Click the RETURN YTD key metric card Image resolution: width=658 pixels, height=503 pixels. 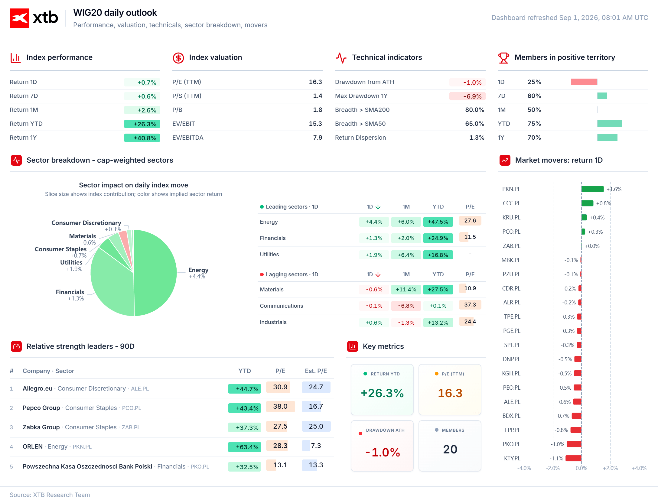coord(382,390)
